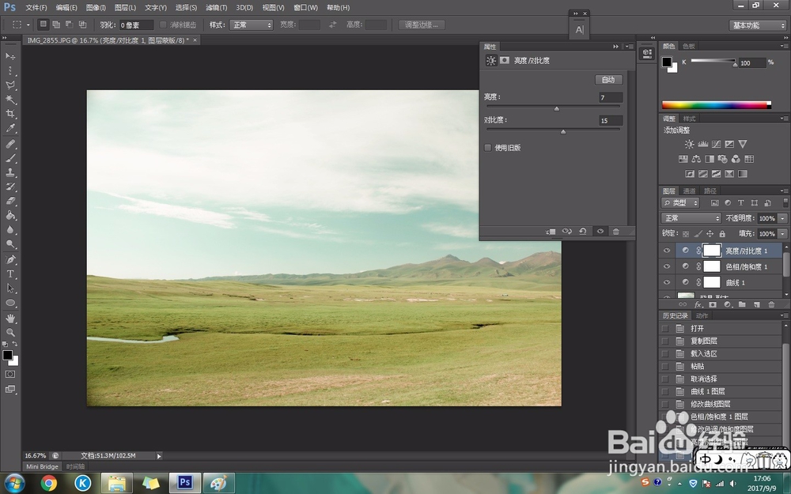Create new layer icon in Layers panel
Viewport: 791px width, 494px height.
[x=757, y=304]
